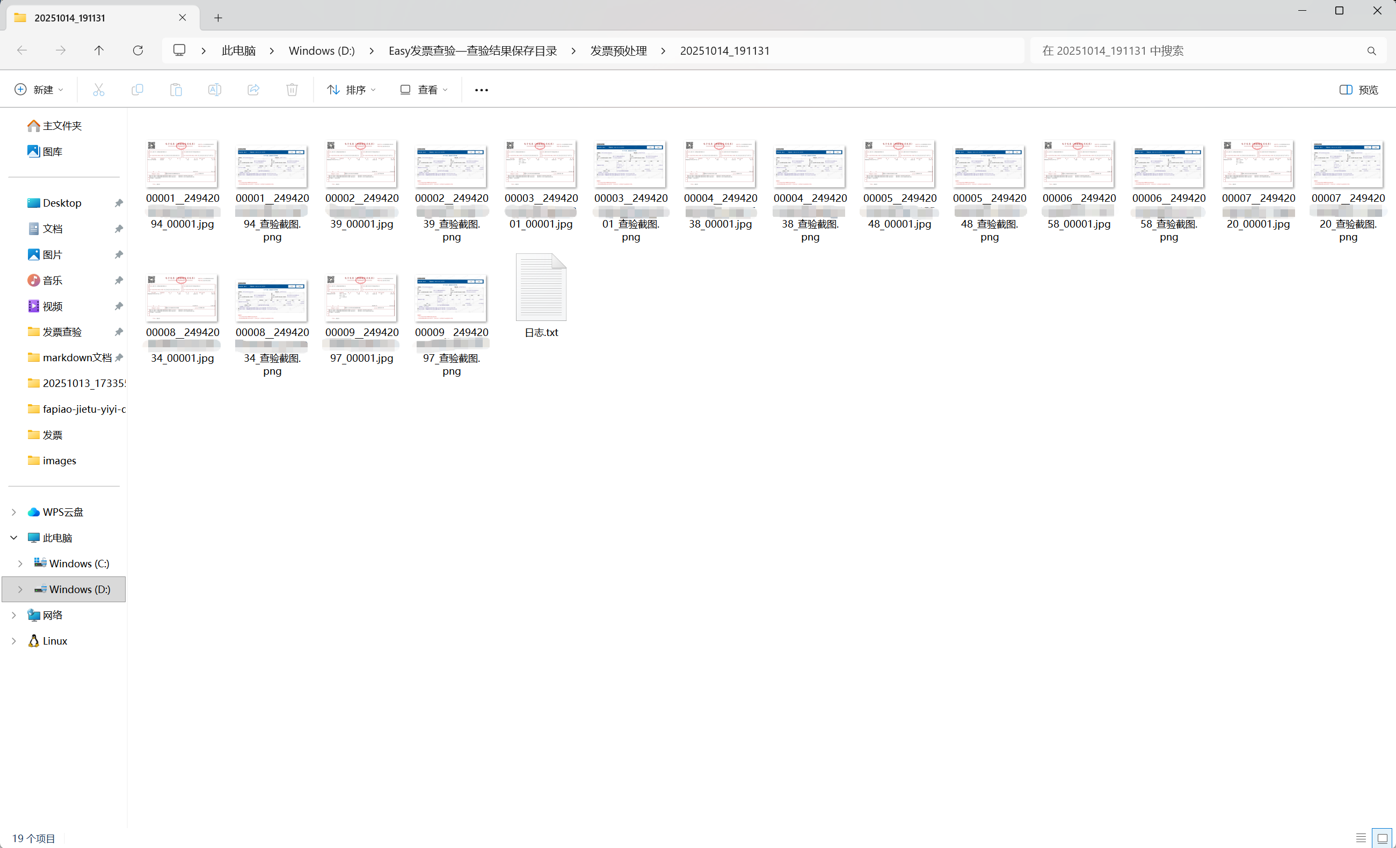Image resolution: width=1396 pixels, height=848 pixels.
Task: Open the three-dots See more menu
Action: click(481, 90)
